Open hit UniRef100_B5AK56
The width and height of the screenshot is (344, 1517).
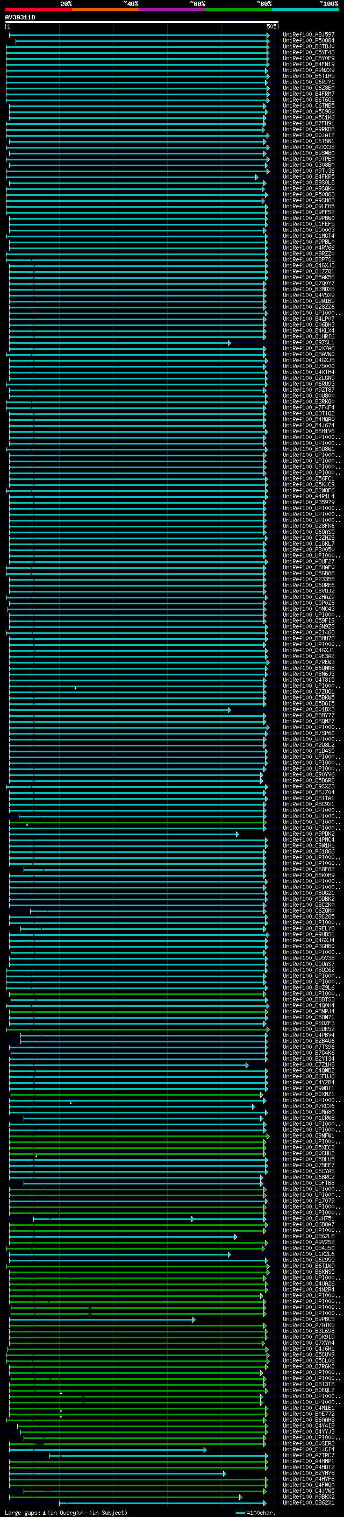[308, 277]
